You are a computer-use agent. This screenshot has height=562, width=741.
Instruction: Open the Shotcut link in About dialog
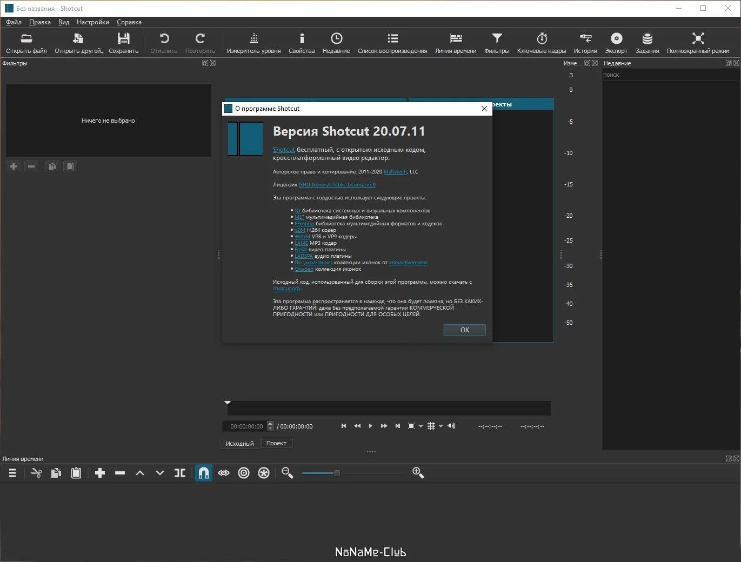coord(284,150)
